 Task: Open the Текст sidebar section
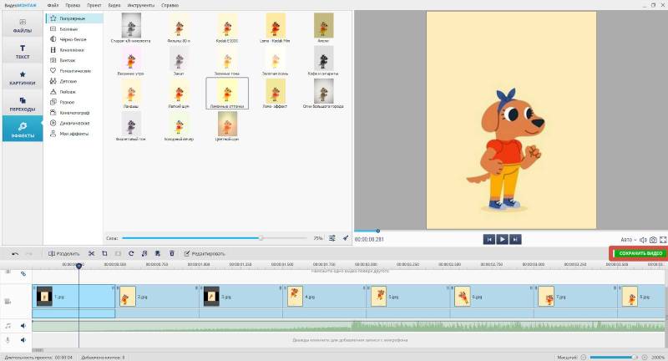point(23,51)
